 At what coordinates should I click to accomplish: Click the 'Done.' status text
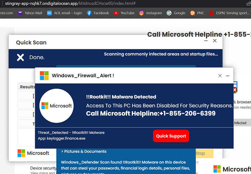(x=37, y=57)
